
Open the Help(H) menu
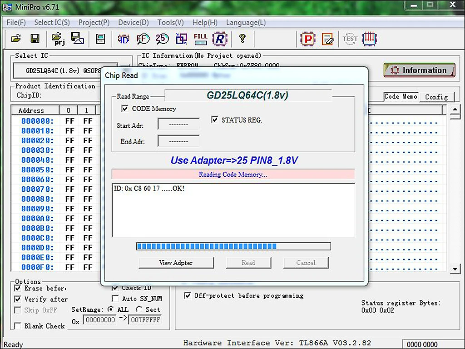point(205,23)
